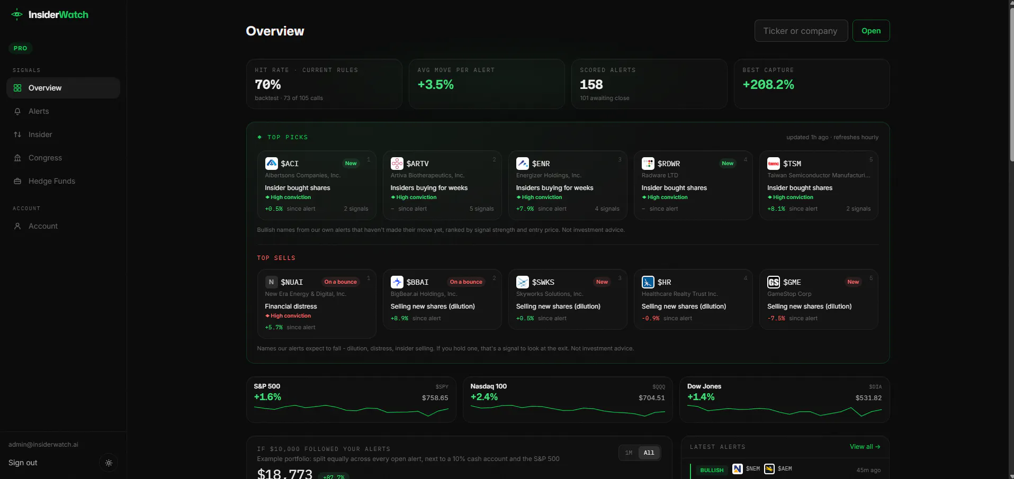Viewport: 1014px width, 479px height.
Task: Click 'updated 1h ago · refreshes hourly' text
Action: [x=832, y=137]
